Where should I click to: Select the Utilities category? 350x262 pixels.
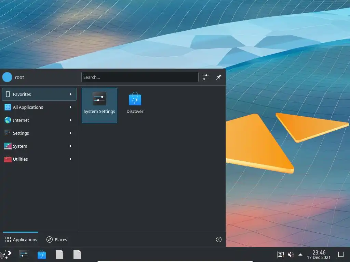39,159
